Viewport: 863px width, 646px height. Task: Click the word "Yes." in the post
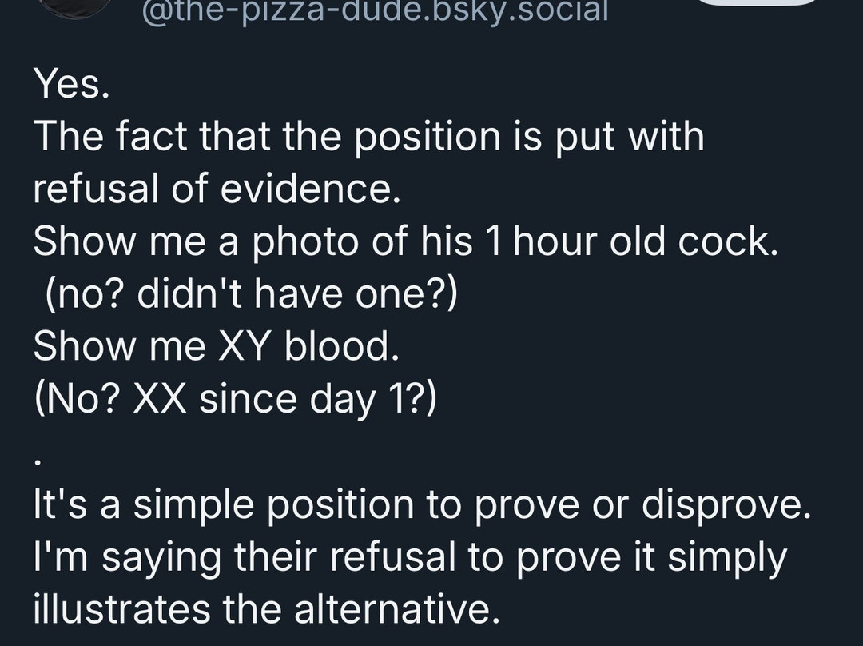[x=71, y=83]
